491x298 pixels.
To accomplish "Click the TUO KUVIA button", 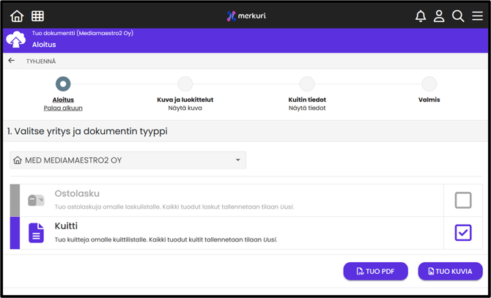I will coord(450,271).
